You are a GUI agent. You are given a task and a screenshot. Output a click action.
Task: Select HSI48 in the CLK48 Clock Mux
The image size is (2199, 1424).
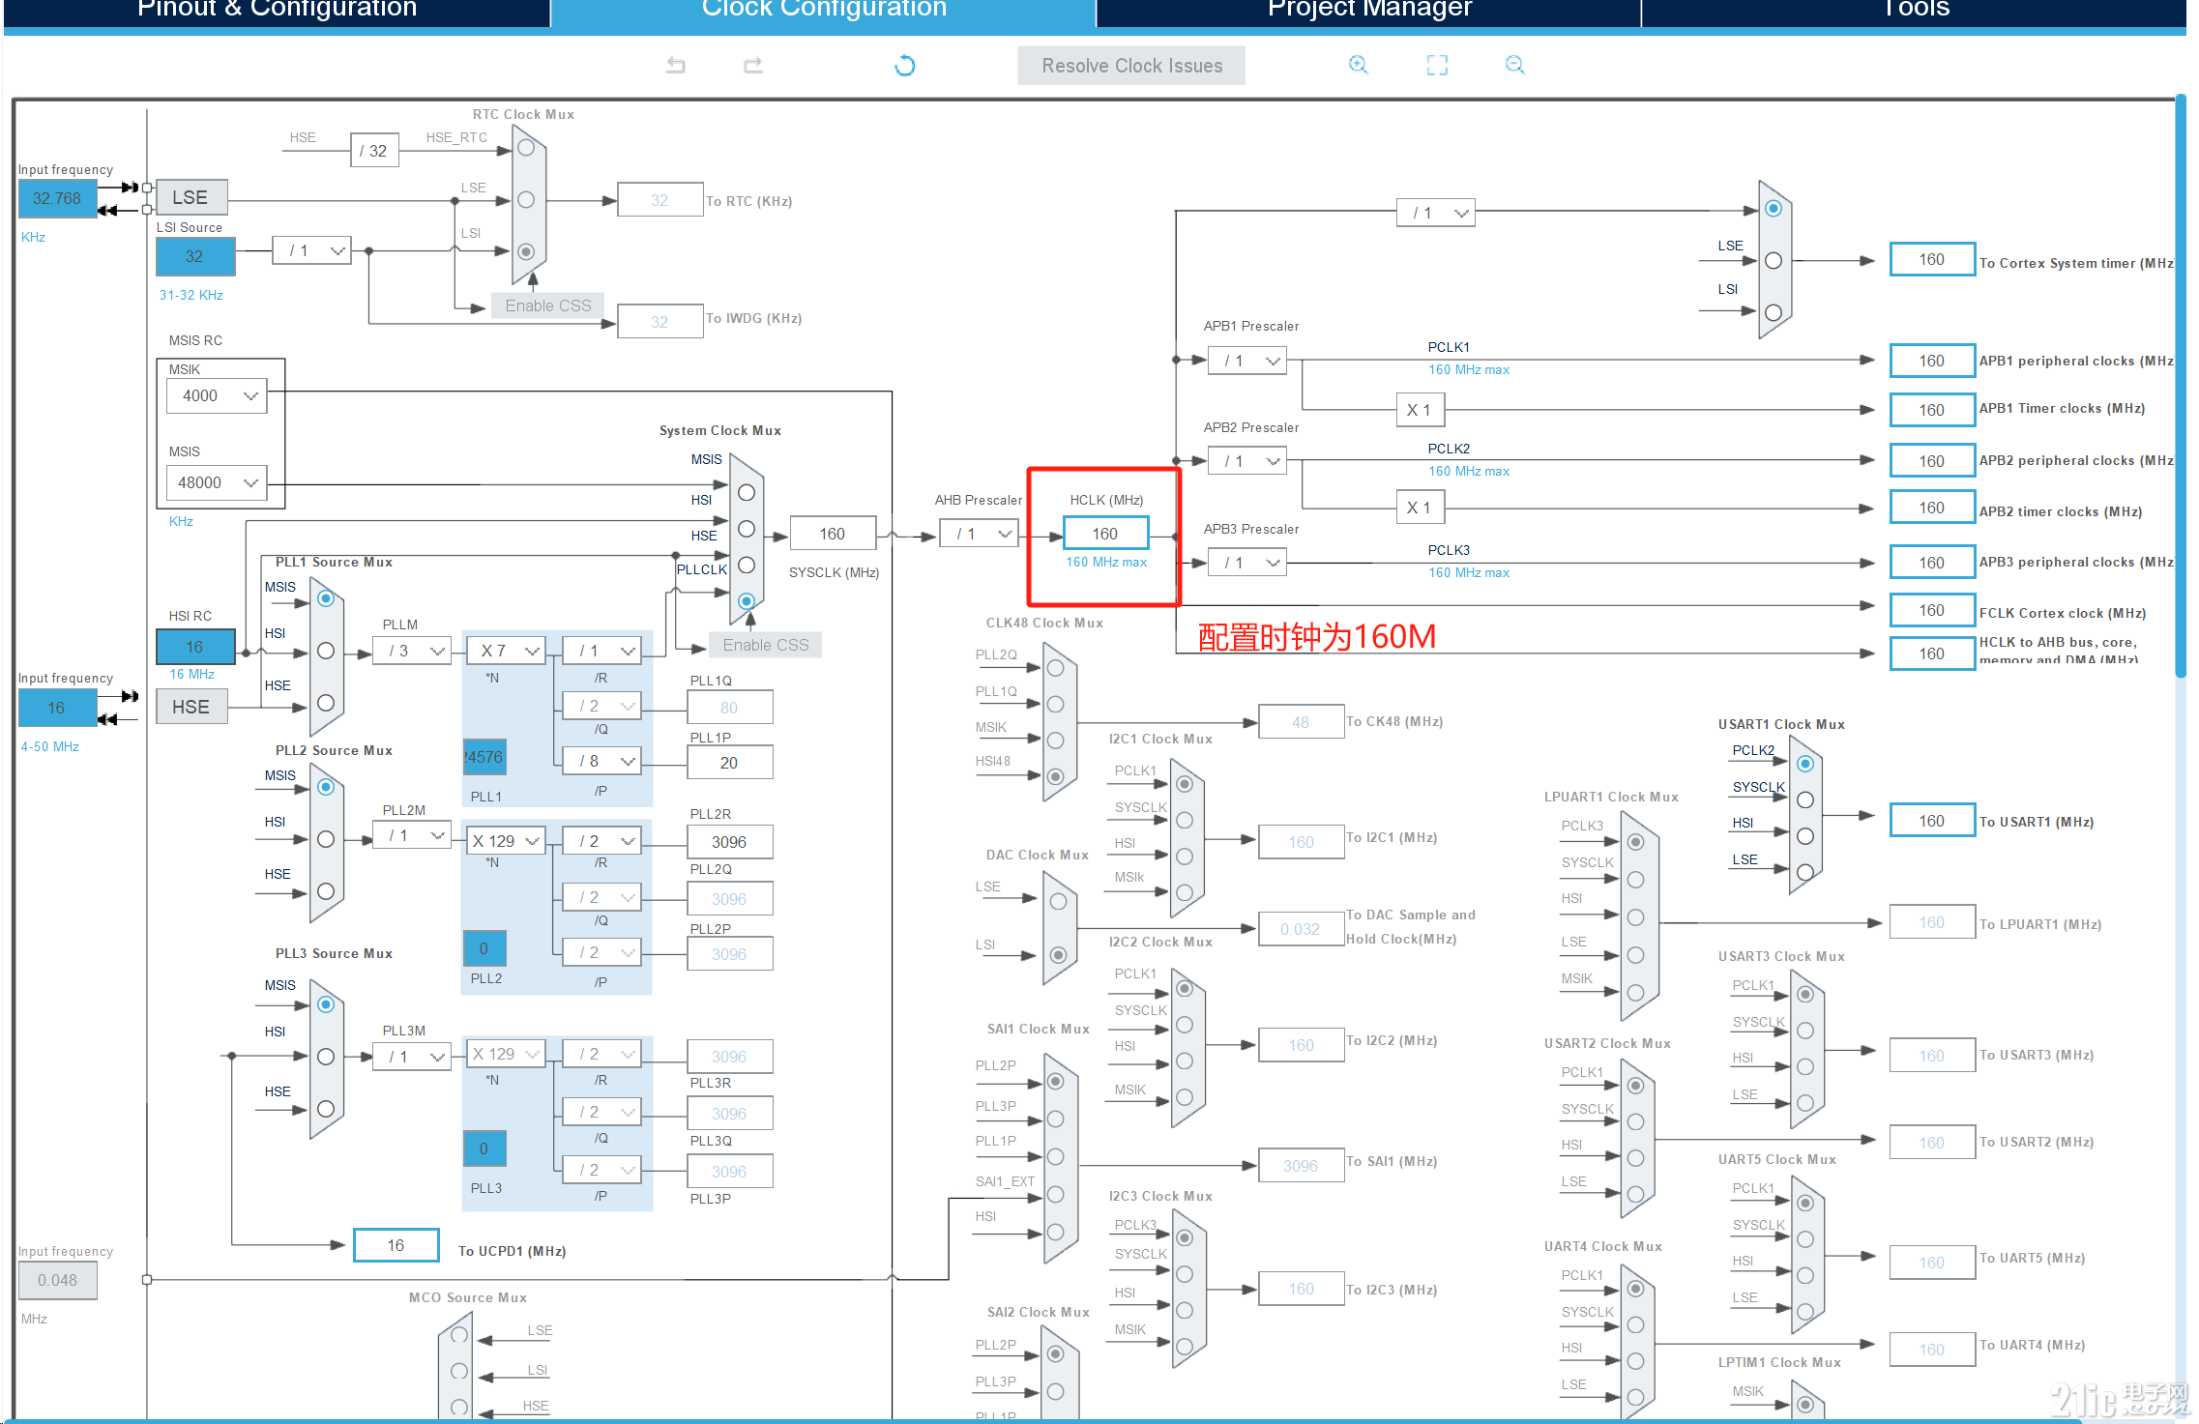click(1055, 776)
